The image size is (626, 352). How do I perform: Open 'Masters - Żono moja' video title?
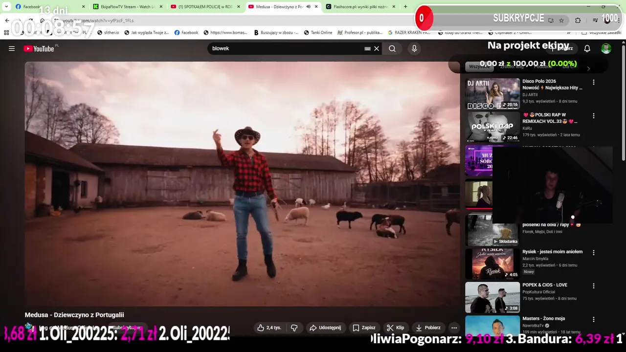544,319
